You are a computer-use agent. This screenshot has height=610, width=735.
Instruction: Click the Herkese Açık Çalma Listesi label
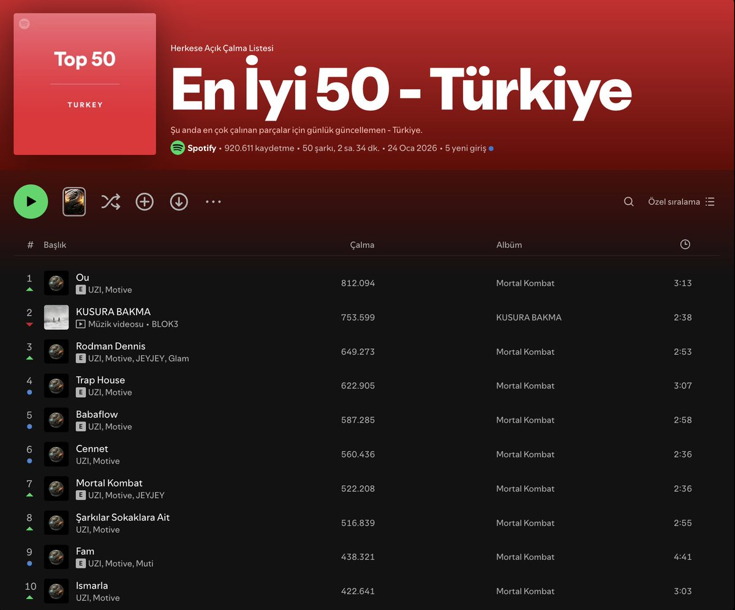(x=222, y=48)
